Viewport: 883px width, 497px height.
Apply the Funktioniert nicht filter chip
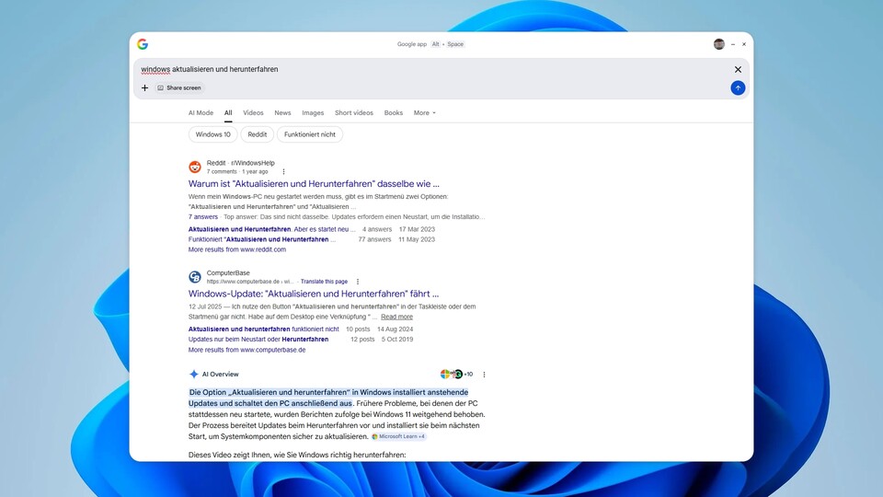(310, 134)
